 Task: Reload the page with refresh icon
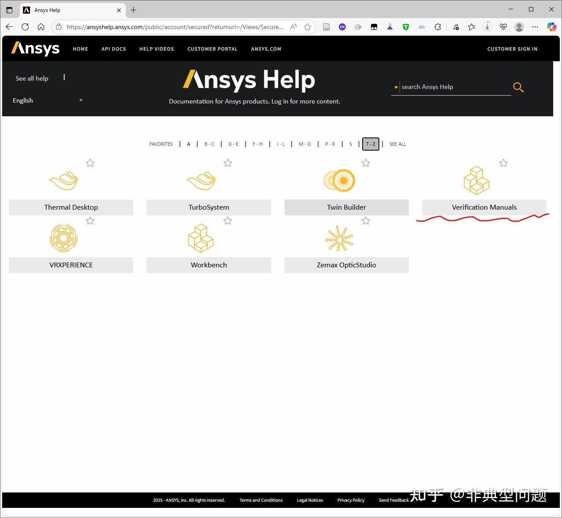(25, 27)
